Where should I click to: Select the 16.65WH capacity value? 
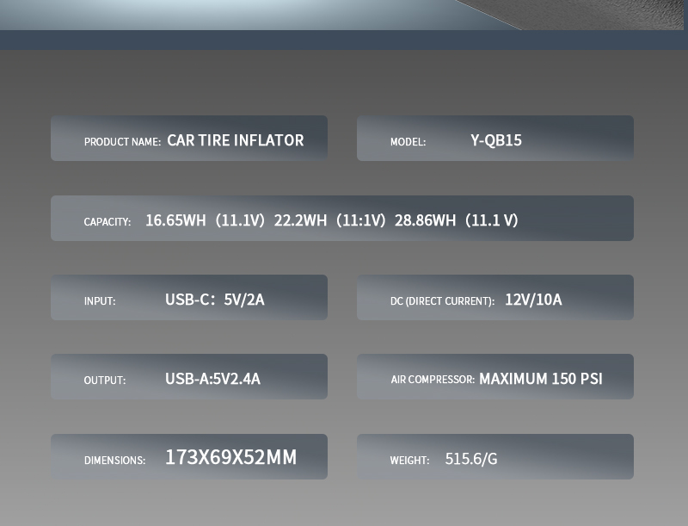point(175,220)
